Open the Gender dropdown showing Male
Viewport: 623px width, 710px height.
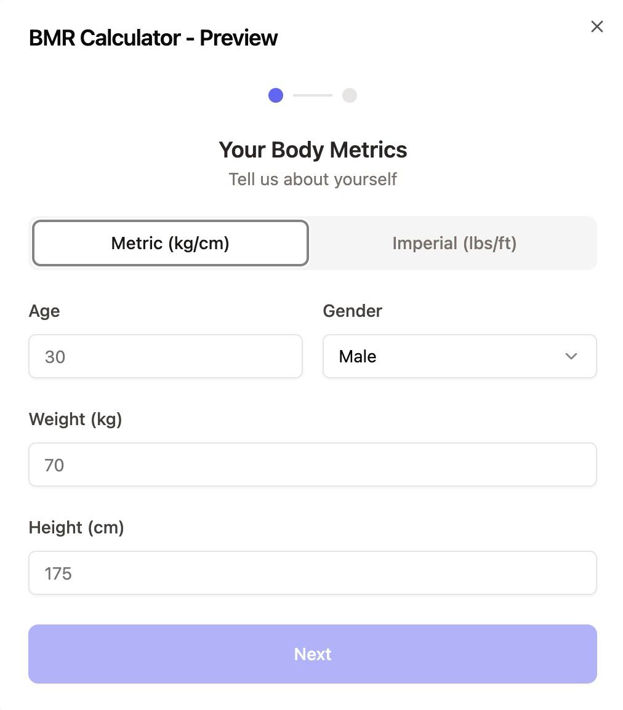[459, 356]
